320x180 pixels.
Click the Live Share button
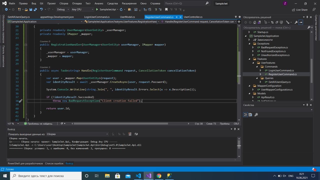300,10
